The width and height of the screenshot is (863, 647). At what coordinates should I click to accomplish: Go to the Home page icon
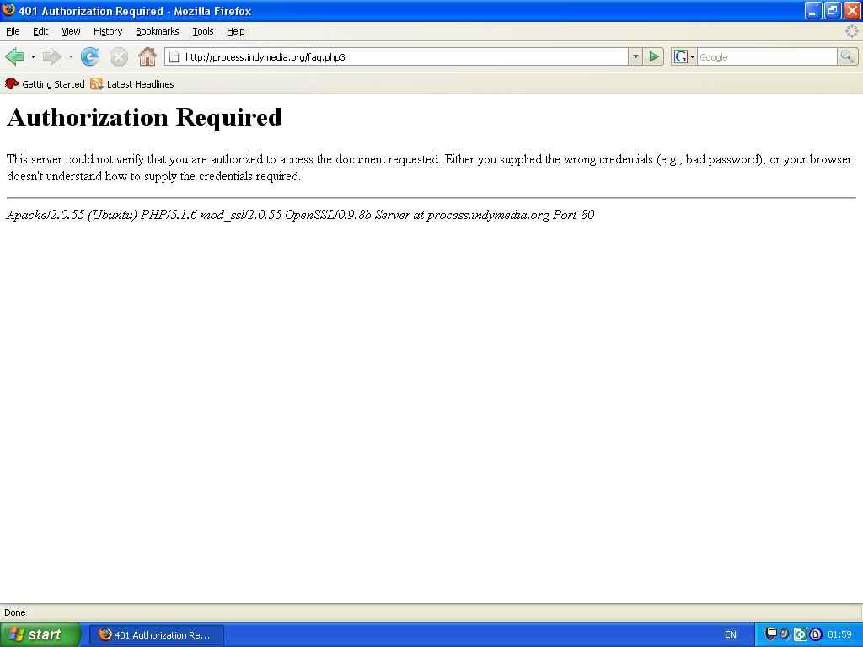pyautogui.click(x=147, y=56)
